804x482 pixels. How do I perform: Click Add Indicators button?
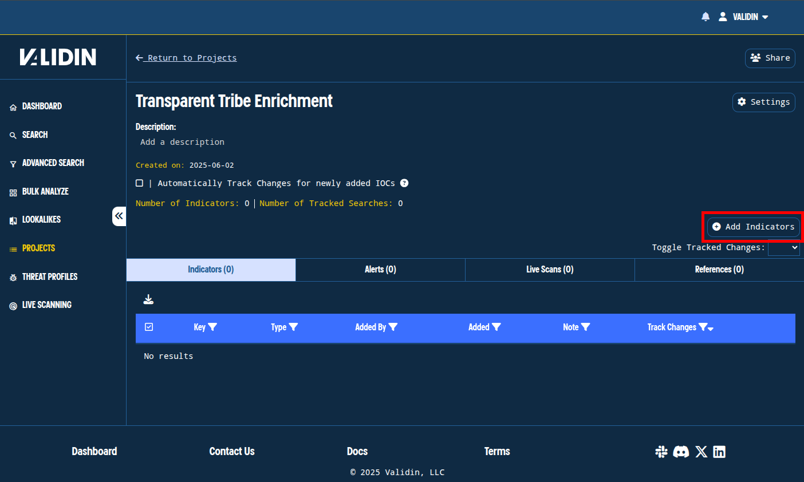click(x=754, y=227)
